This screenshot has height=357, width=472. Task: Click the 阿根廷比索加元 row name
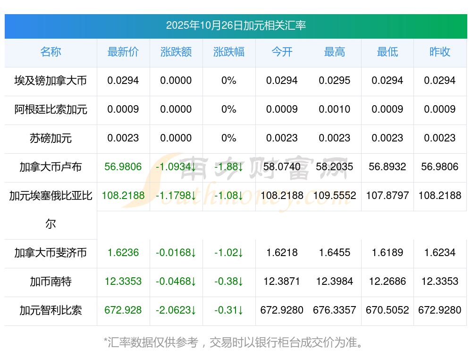[51, 109]
